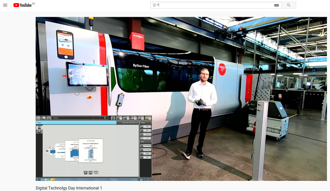The height and width of the screenshot is (191, 330).
Task: Select the end cover 4396-000s-01 job card
Action: point(91,151)
